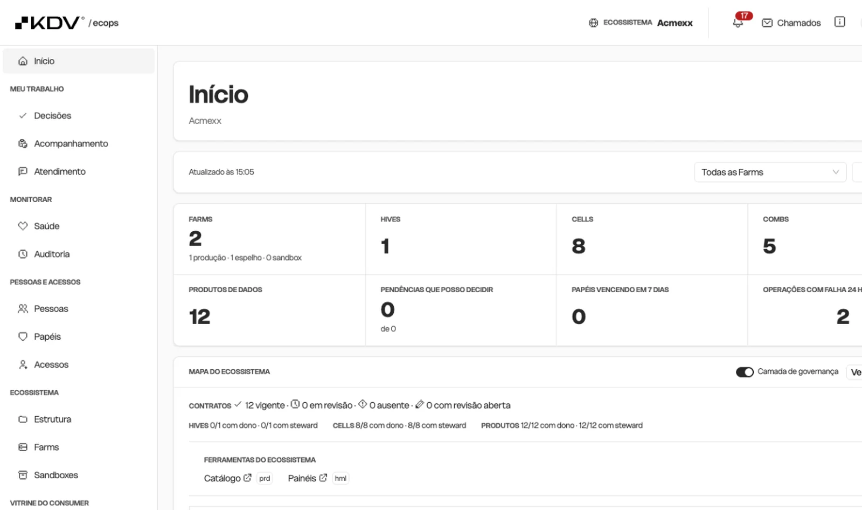Click the folder icon for Estrutura
862x510 pixels.
pos(23,419)
